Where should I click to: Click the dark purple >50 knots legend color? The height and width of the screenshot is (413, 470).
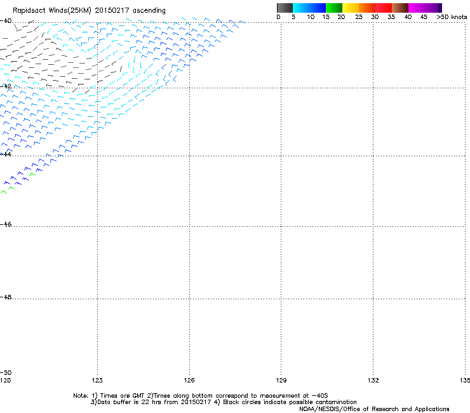pyautogui.click(x=440, y=8)
